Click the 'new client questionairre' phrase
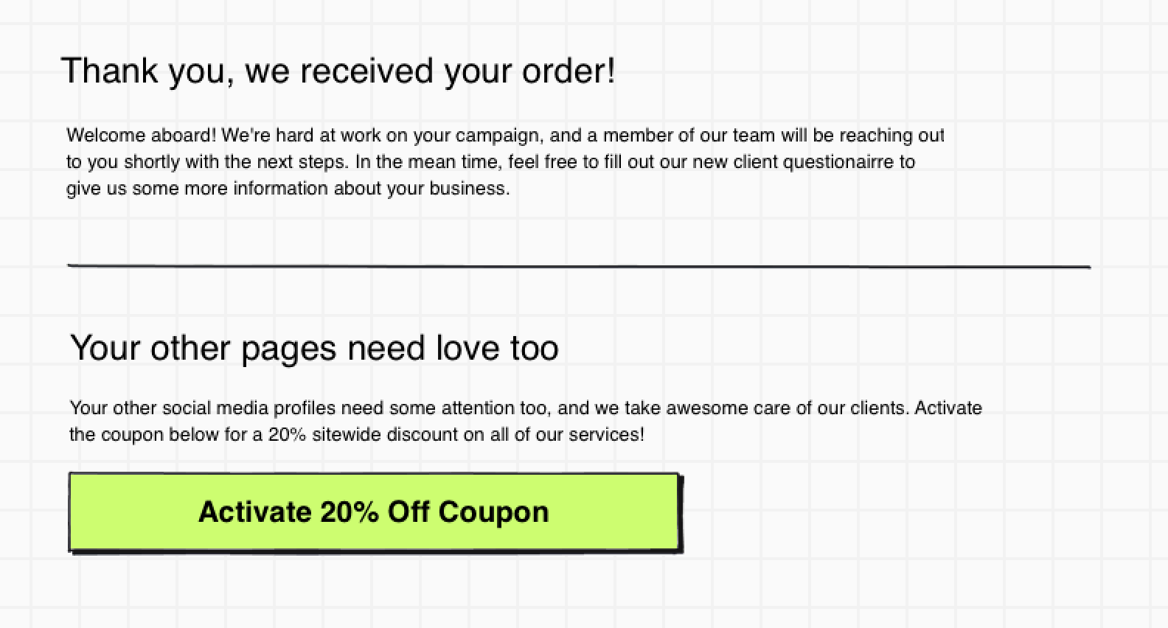The image size is (1168, 628). pyautogui.click(x=793, y=162)
